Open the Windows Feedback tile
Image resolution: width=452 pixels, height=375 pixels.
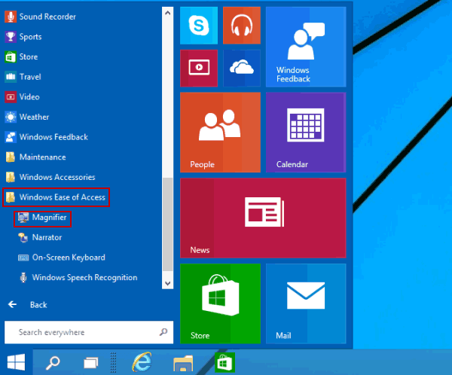click(x=306, y=47)
